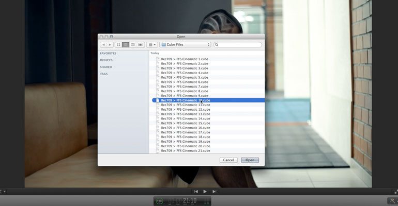This screenshot has width=398, height=206.
Task: Expand the Devices sidebar section
Action: 106,60
